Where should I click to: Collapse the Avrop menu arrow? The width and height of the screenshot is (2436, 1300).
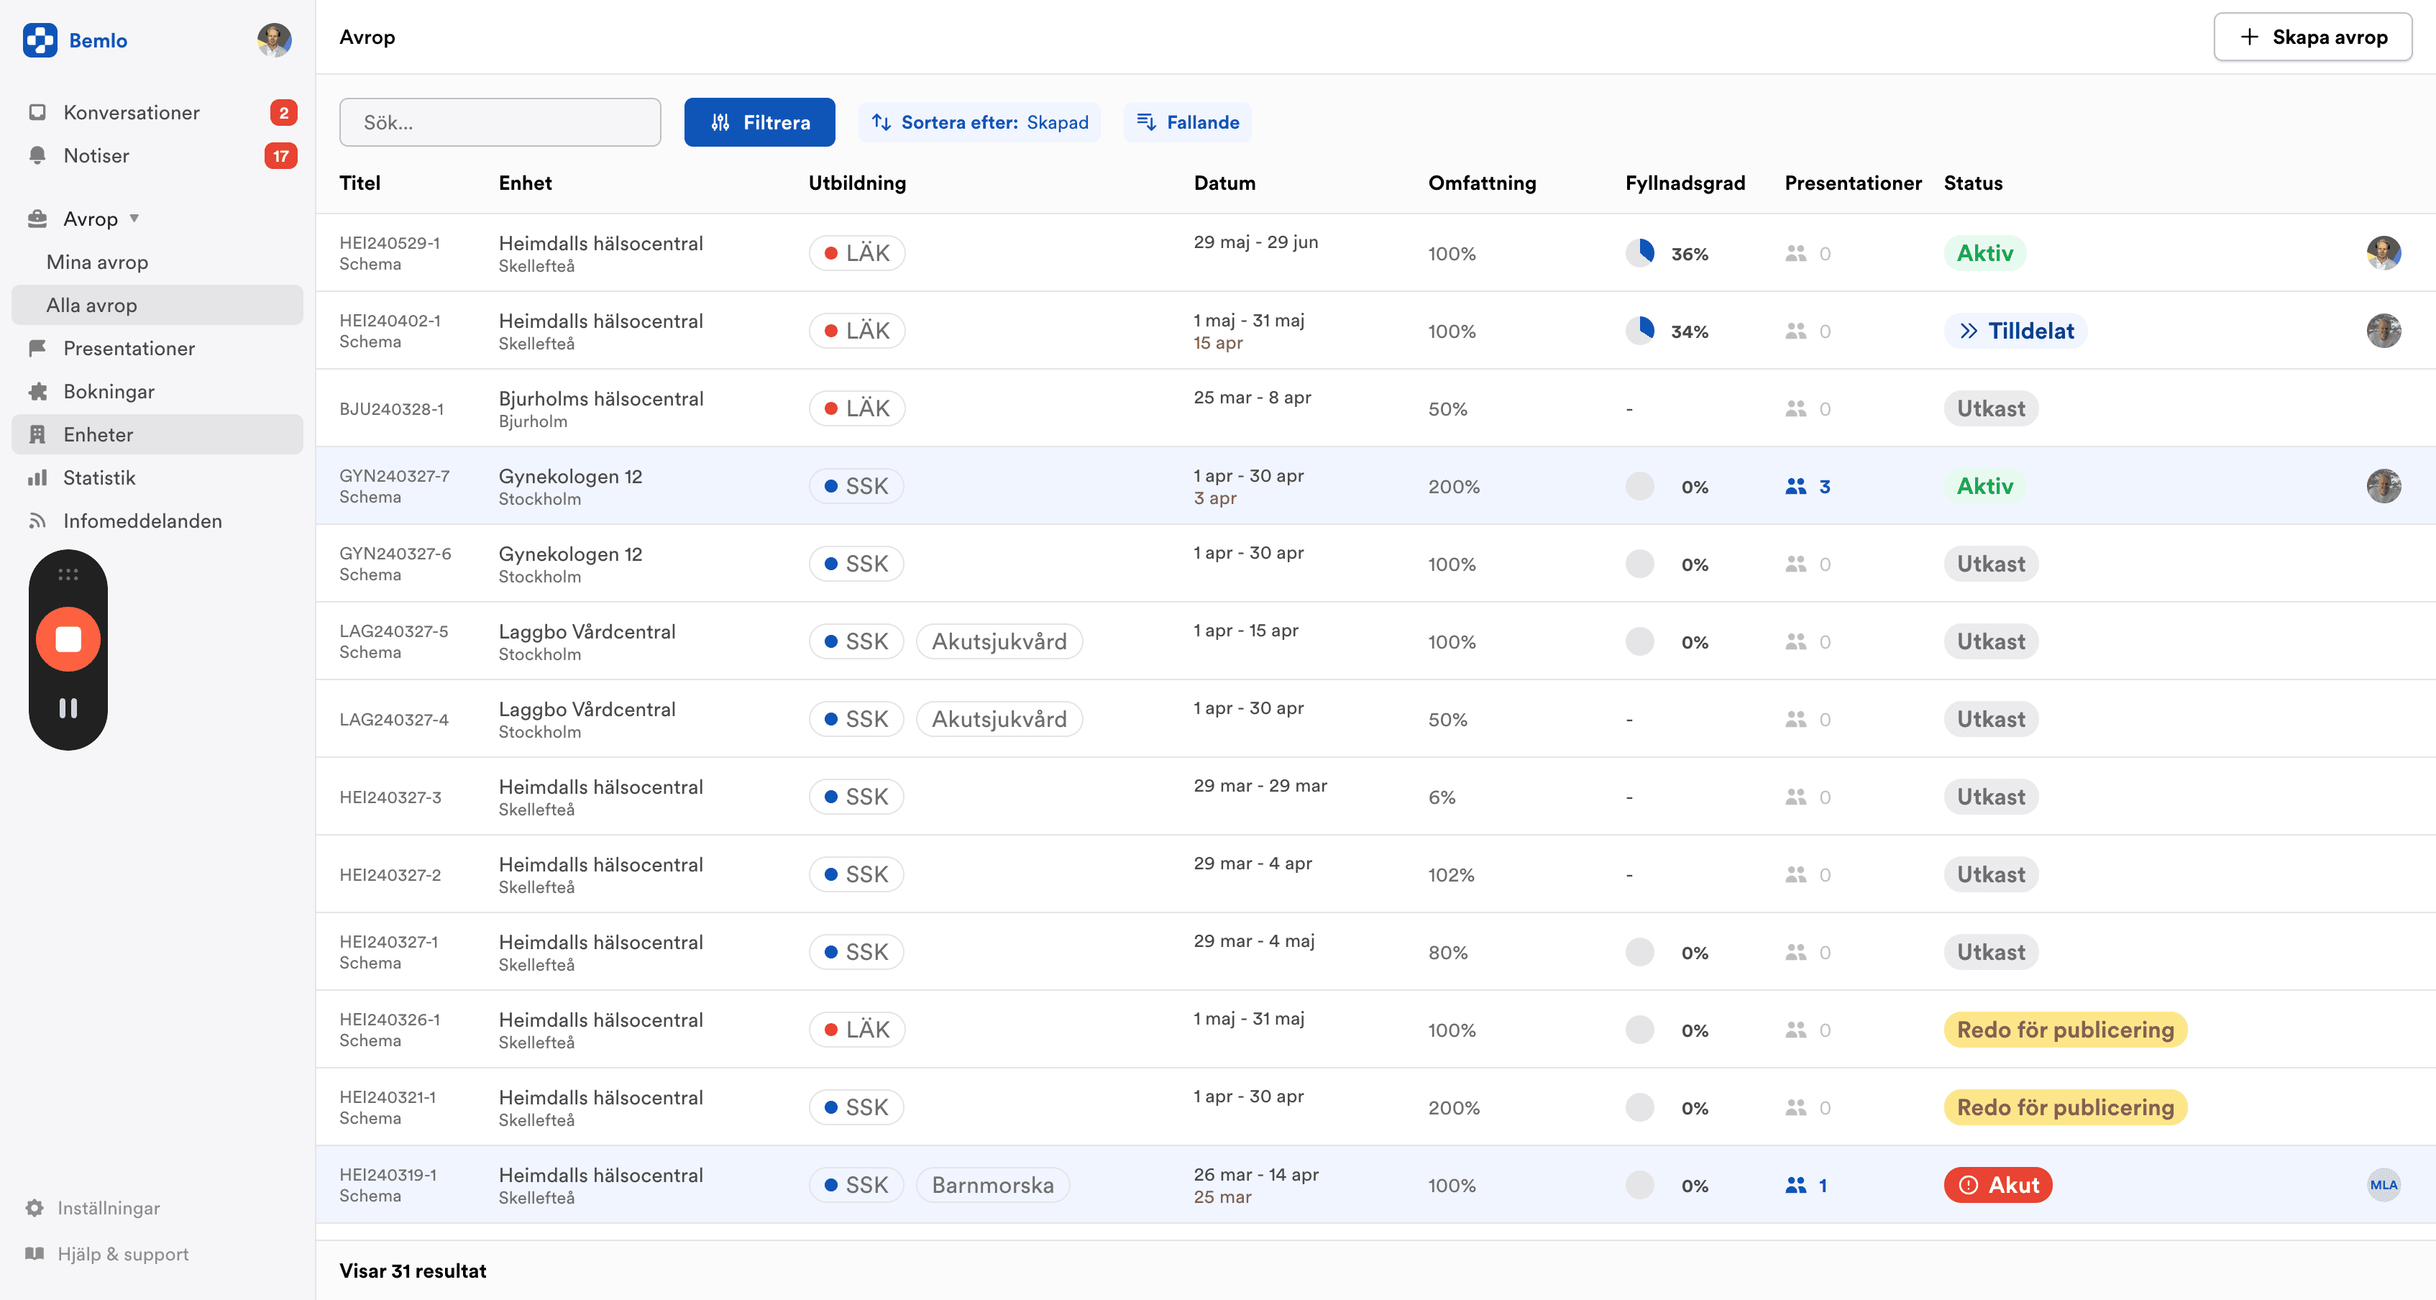[134, 219]
